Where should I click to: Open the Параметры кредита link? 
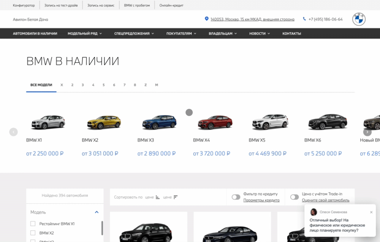(x=261, y=200)
